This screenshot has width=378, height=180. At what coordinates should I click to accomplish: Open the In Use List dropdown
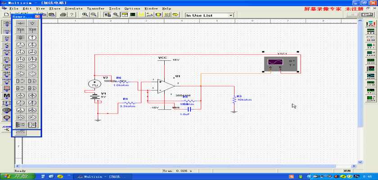tap(231, 15)
